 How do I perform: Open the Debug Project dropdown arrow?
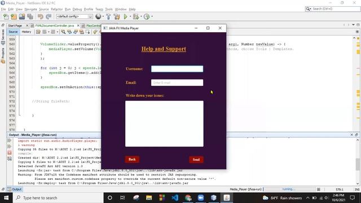(x=141, y=16)
